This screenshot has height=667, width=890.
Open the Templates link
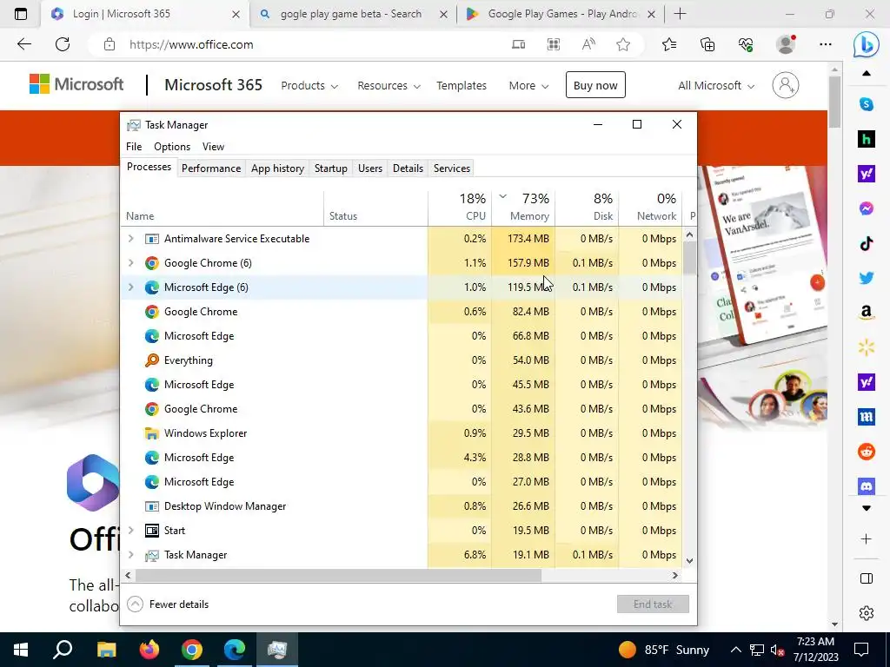point(462,86)
